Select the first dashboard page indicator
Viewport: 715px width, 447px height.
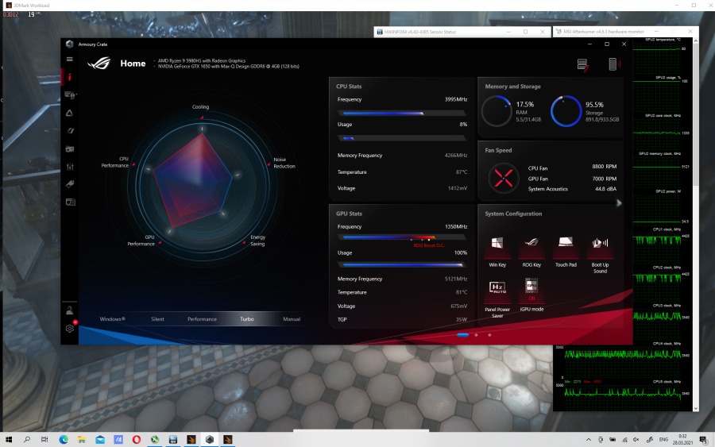(x=462, y=335)
